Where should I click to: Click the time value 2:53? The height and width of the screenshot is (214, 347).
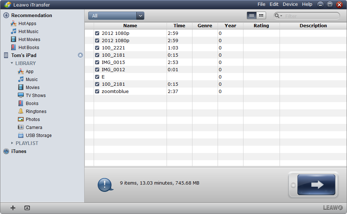(x=173, y=62)
